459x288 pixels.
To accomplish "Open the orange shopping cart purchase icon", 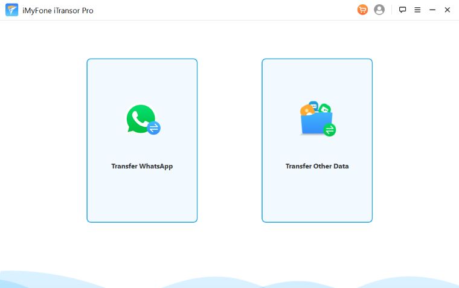I will pos(362,10).
